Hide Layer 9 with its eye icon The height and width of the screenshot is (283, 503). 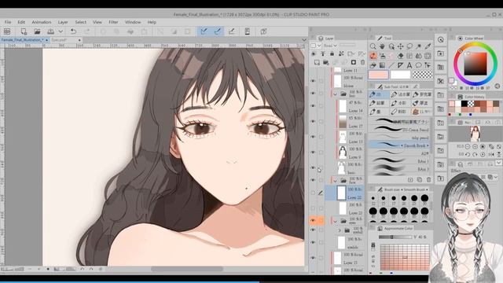point(313,153)
